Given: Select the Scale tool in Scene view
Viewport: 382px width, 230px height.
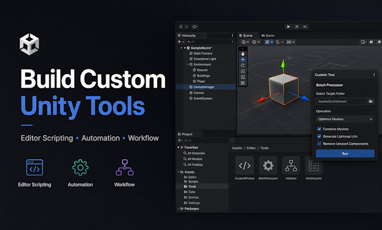Looking at the screenshot, I should point(243,71).
